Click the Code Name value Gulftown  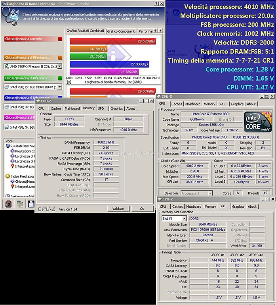tap(197, 120)
